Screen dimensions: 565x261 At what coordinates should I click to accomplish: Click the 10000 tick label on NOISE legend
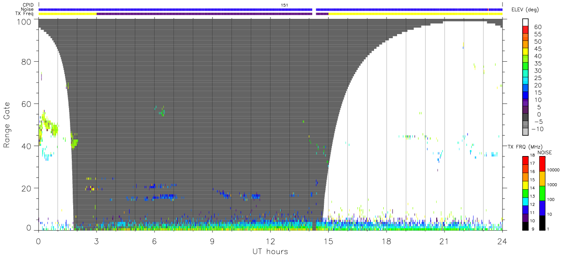point(554,170)
